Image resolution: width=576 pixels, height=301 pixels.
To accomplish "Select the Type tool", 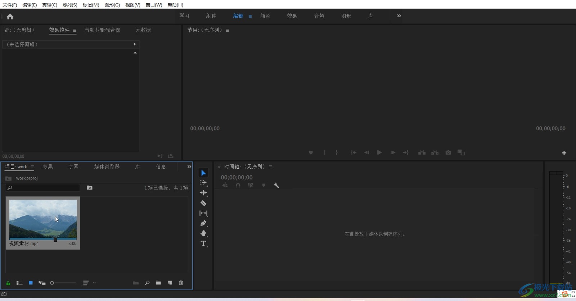I will 203,243.
